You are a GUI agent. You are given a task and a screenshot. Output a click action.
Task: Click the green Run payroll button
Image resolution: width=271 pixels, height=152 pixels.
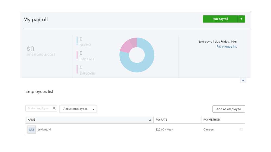(x=220, y=19)
